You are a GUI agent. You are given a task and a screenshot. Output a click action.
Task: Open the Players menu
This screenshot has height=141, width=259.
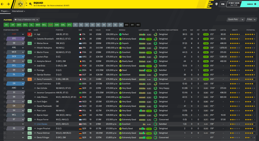[x=5, y=11]
